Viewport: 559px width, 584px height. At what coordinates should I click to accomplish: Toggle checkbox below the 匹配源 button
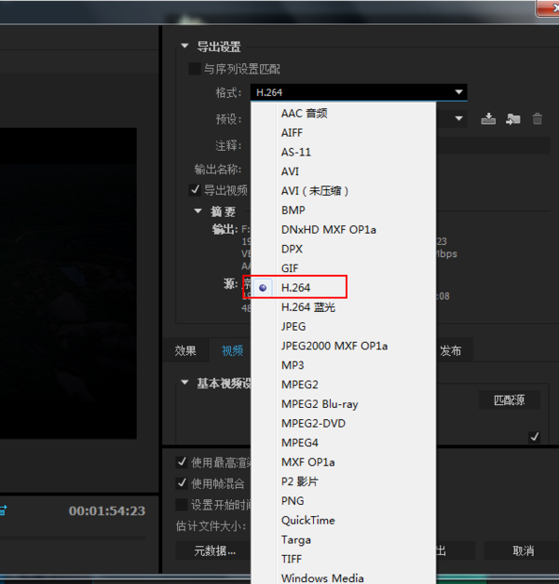(x=535, y=437)
